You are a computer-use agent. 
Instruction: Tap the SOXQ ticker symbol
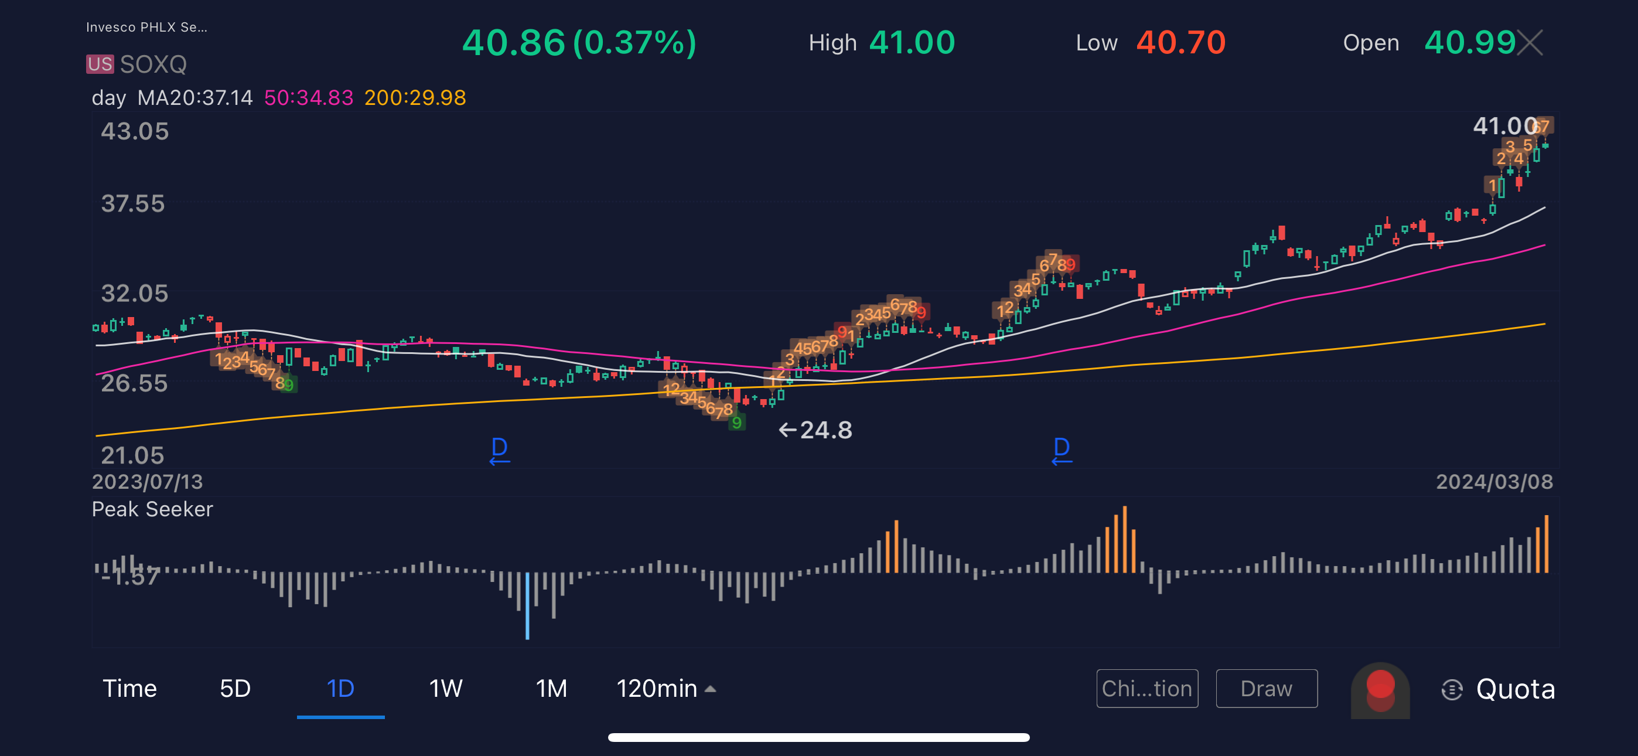pyautogui.click(x=153, y=64)
